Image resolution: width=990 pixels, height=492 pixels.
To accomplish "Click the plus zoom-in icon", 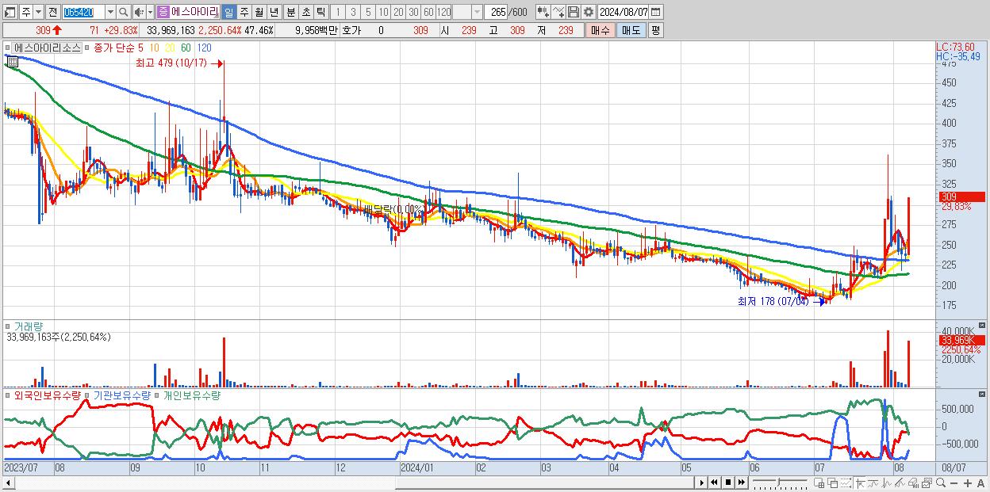I will (967, 483).
